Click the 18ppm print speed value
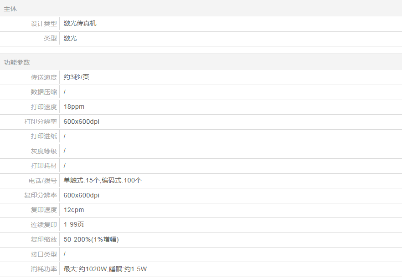Viewport: 402px width, 278px height. point(74,107)
